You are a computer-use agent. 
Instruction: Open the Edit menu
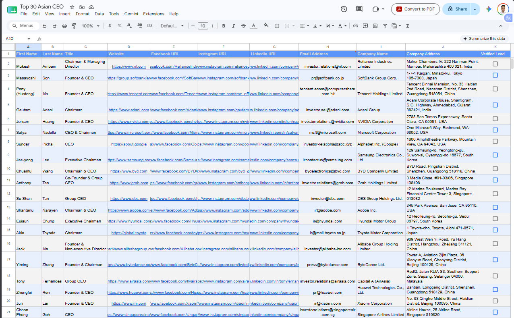pyautogui.click(x=36, y=14)
